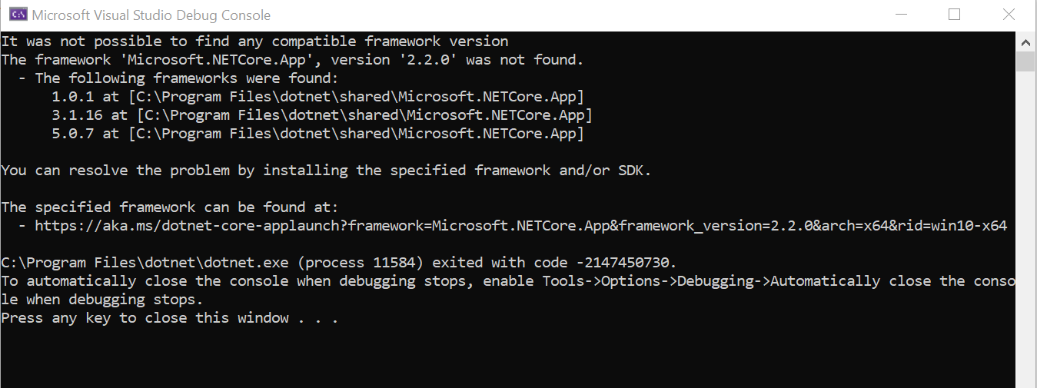
Task: Click the 'Press any key to close' text
Action: (169, 318)
